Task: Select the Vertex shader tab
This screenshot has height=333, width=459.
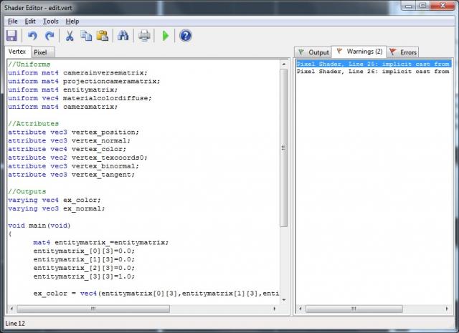Action: [x=16, y=52]
